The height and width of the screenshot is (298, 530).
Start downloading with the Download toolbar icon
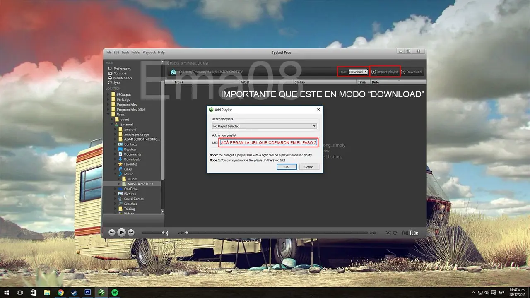click(x=403, y=72)
